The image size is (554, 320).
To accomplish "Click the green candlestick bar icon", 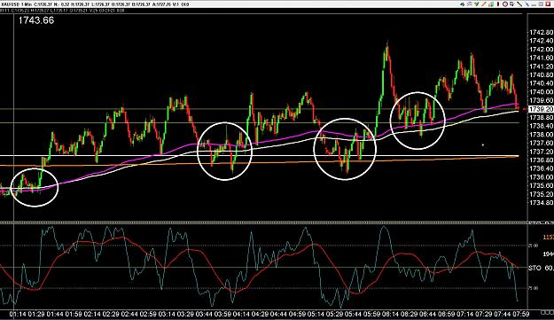I will (x=491, y=4).
